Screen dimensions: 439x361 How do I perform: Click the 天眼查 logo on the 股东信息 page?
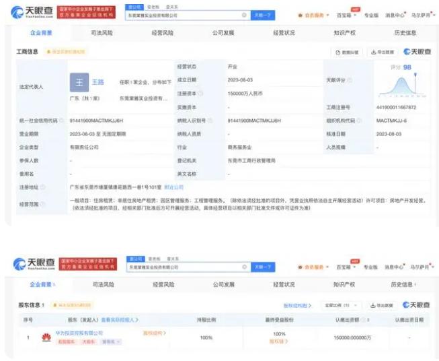(x=34, y=264)
